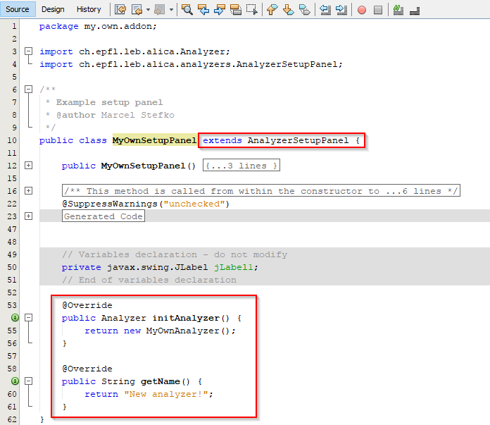Viewport: 490px width, 425px height.
Task: Click the MyOwnSetupPanel() constructor name
Action: 148,166
